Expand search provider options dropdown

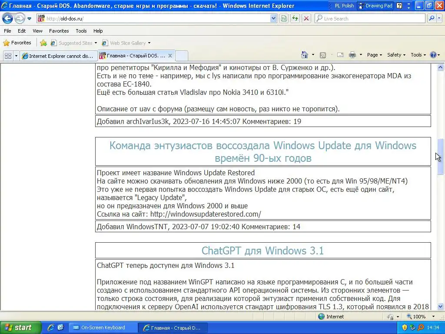(439, 19)
